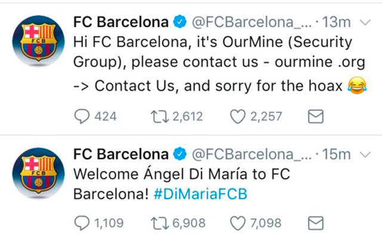Click the @FCBarcelona handle on the 15m tweet
The width and height of the screenshot is (382, 241).
click(251, 154)
